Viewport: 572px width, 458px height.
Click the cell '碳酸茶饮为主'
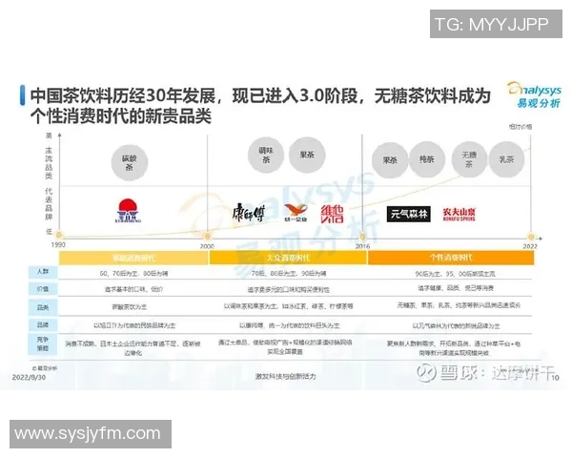point(129,307)
